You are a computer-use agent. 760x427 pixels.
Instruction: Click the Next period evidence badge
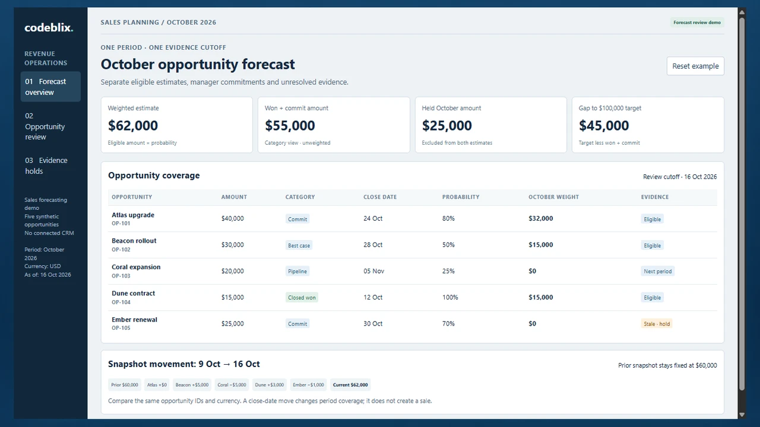(658, 272)
